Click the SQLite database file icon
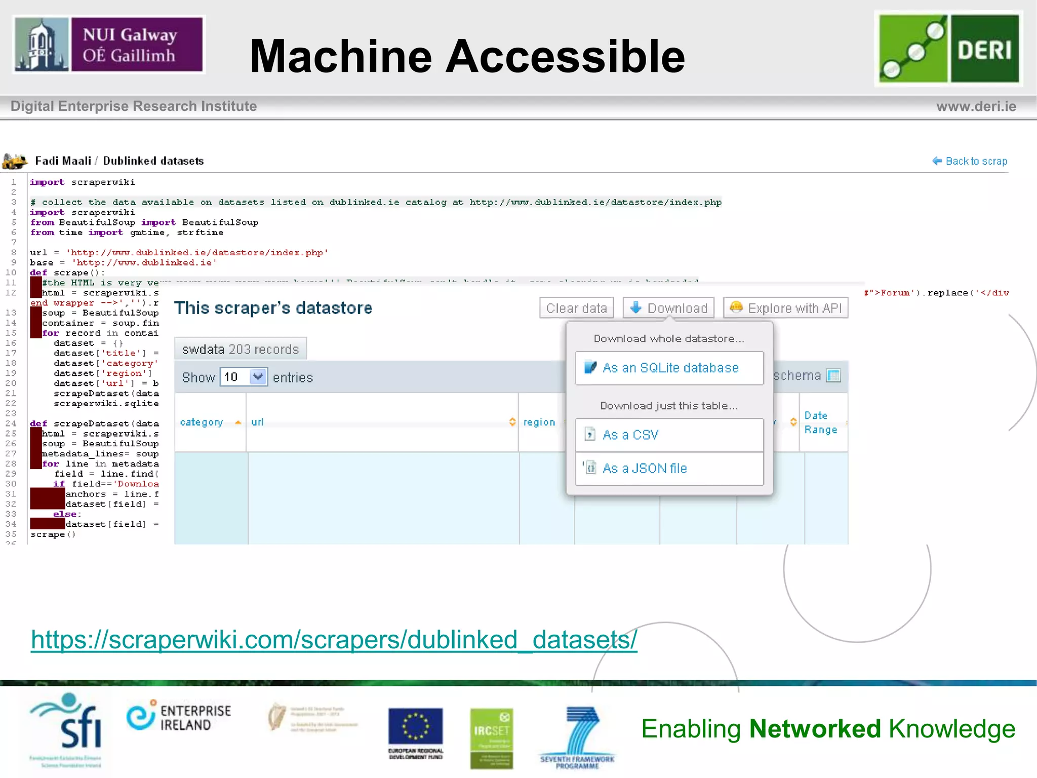 coord(590,367)
